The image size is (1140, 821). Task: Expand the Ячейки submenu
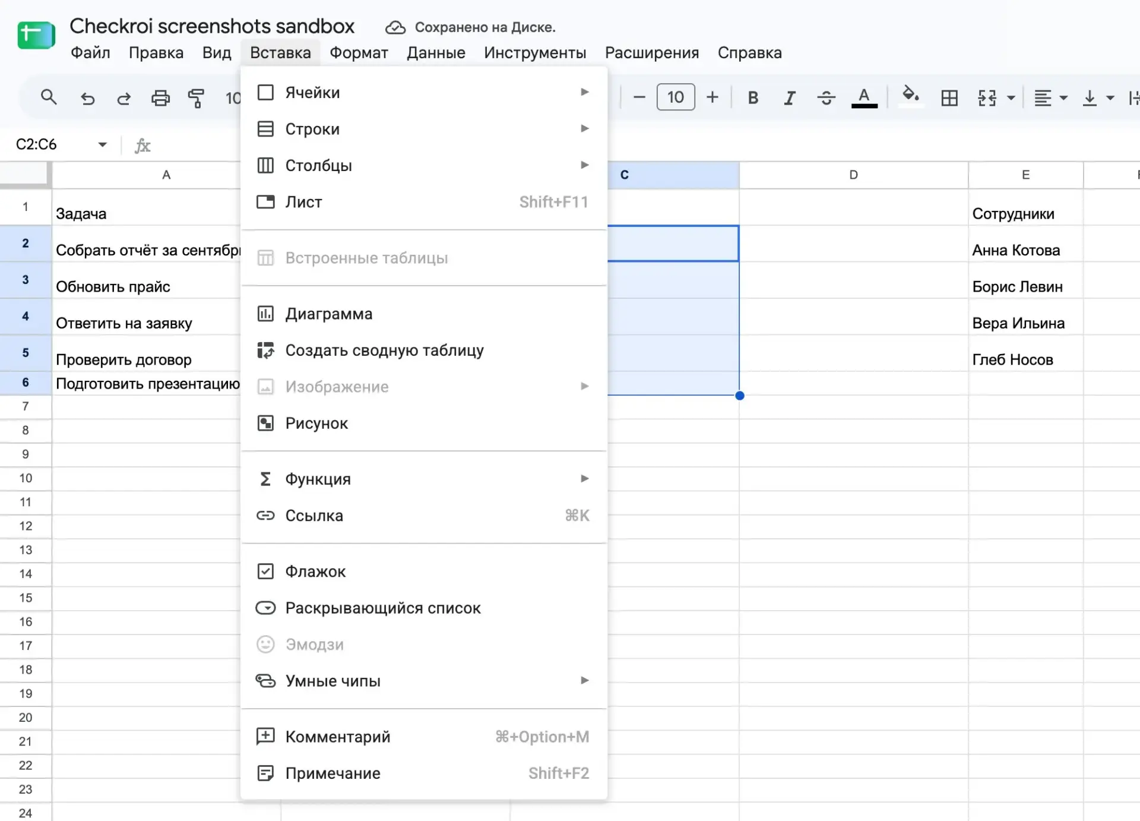click(423, 93)
